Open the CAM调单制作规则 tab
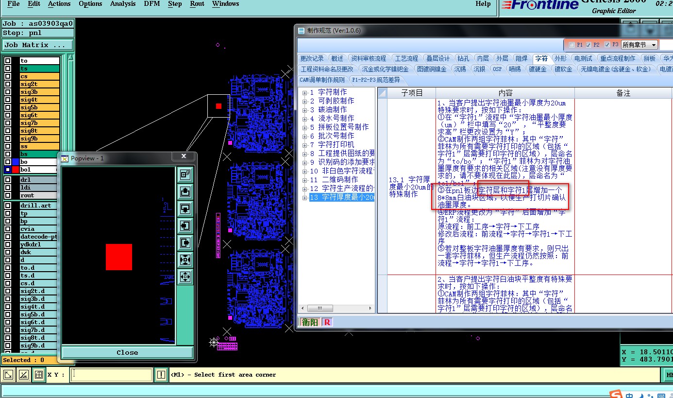This screenshot has width=673, height=398. tap(322, 80)
